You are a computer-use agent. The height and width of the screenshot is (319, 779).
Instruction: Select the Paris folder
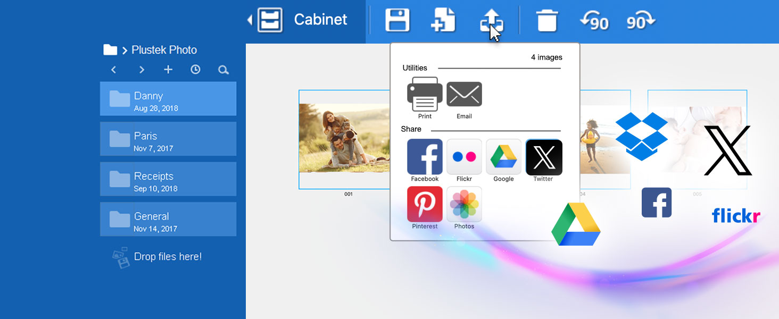168,139
